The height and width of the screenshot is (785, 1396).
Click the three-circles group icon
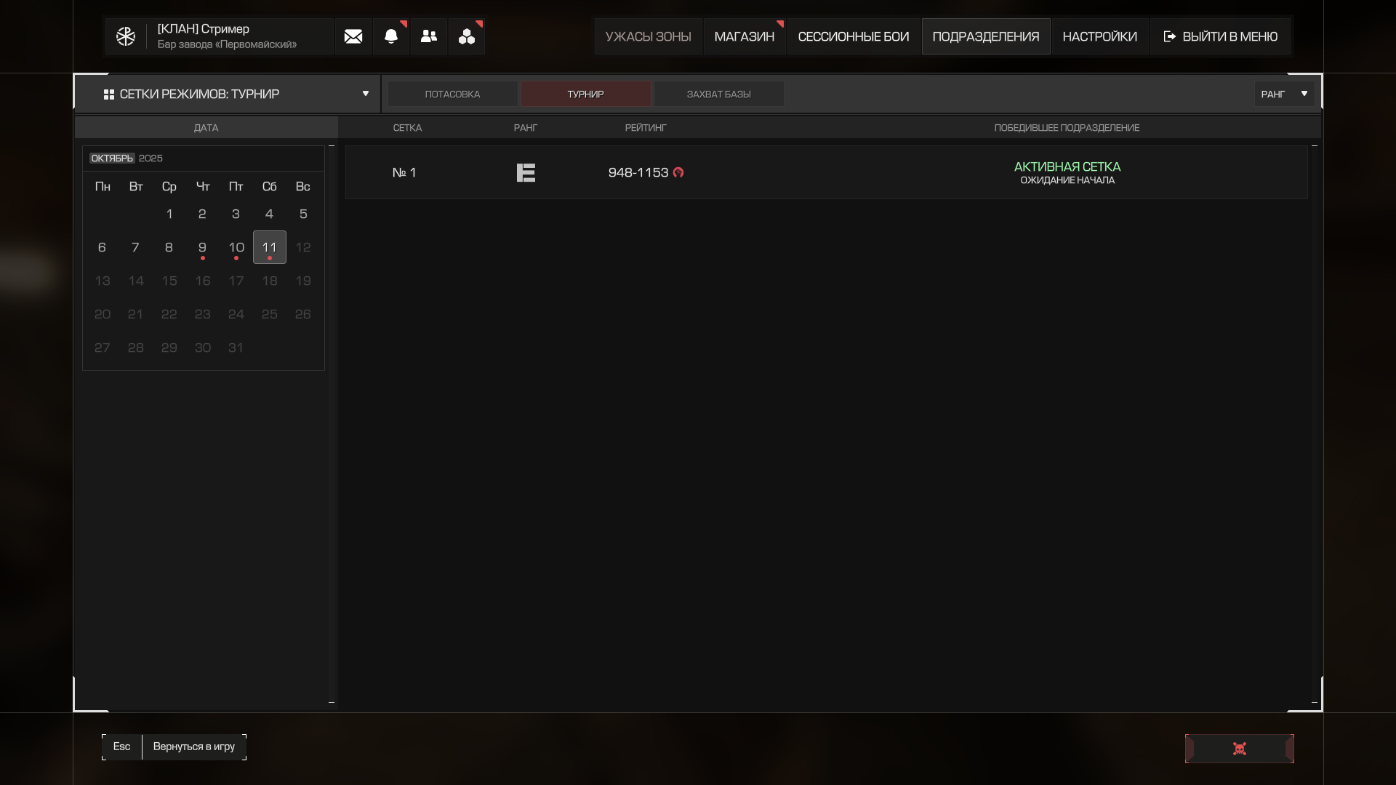tap(467, 36)
